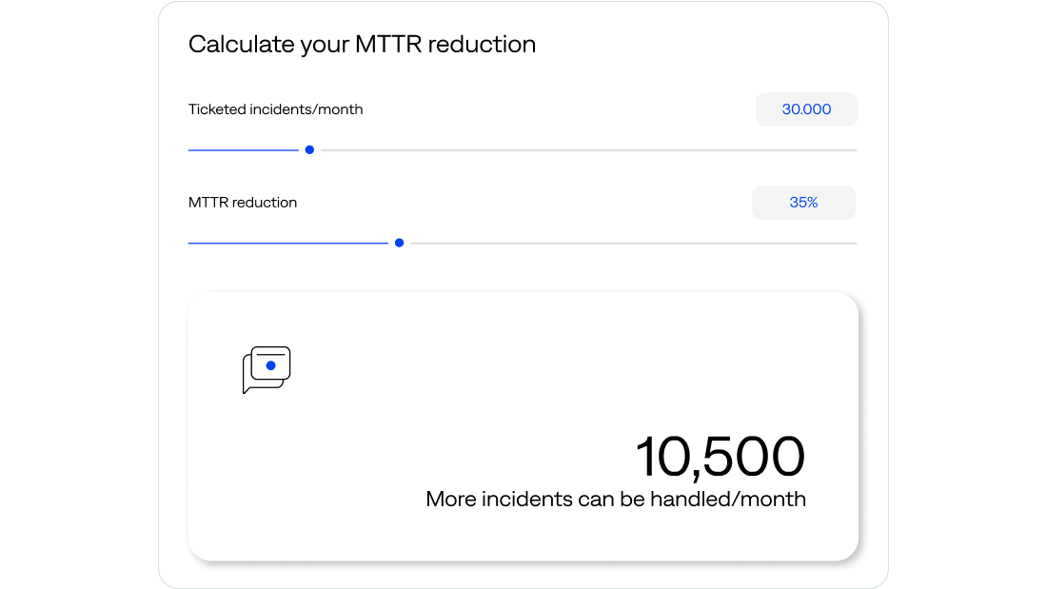
Task: Focus the 35% MTTR reduction value field
Action: (803, 203)
